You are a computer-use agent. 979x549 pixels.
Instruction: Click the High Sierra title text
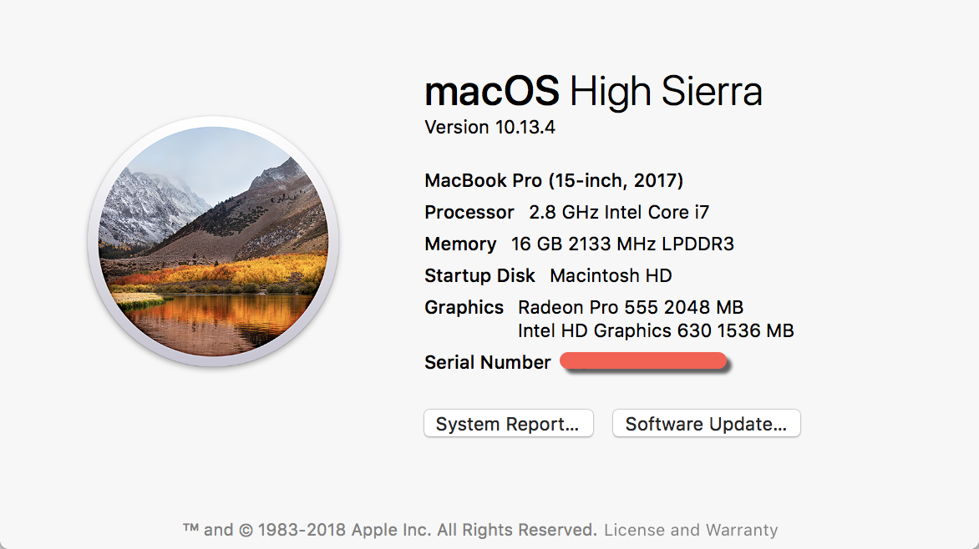click(666, 92)
